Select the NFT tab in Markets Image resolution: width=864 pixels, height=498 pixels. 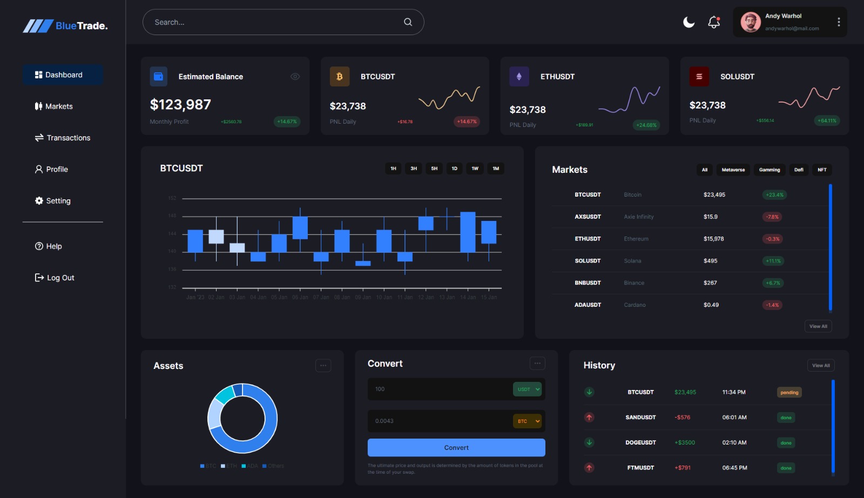(x=821, y=170)
